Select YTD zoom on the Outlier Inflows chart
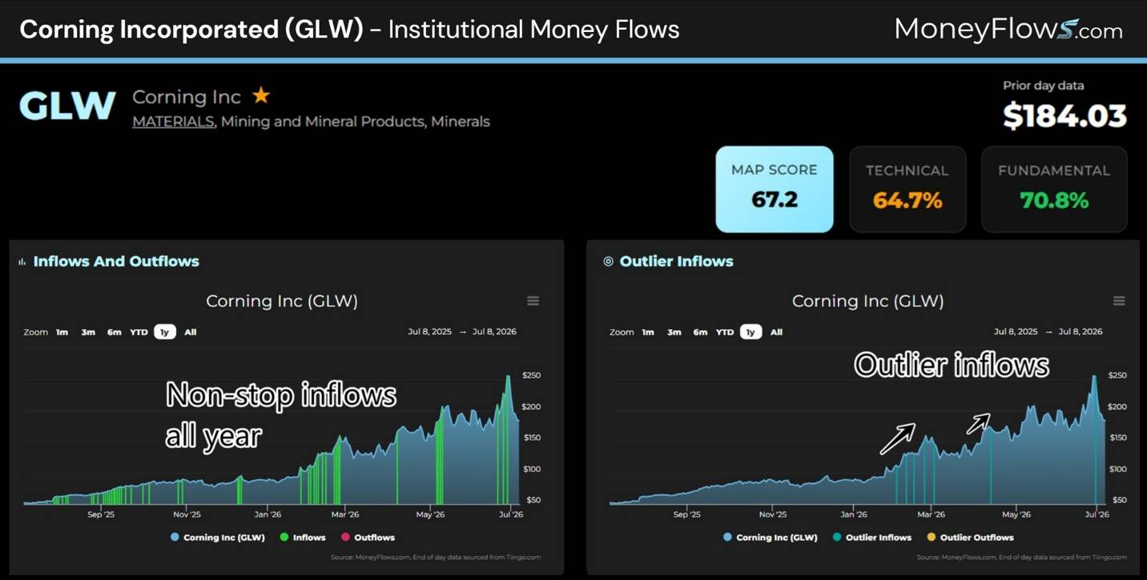Screen dimensions: 1147x580 725,332
